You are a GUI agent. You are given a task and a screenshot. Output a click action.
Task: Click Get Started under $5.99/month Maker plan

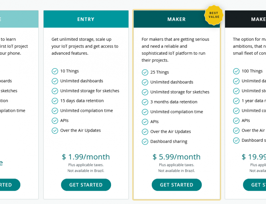[177, 185]
